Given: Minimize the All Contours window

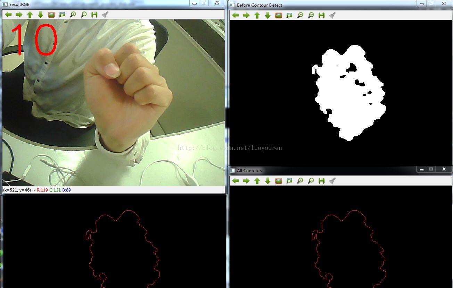Looking at the screenshot, I should (422, 169).
